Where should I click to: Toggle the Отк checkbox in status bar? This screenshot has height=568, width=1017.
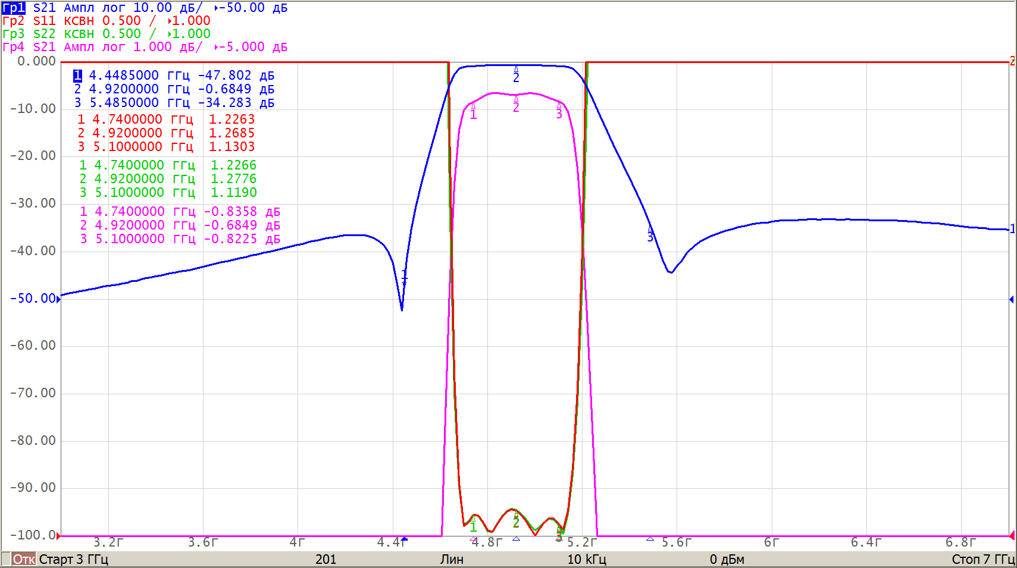coord(7,559)
